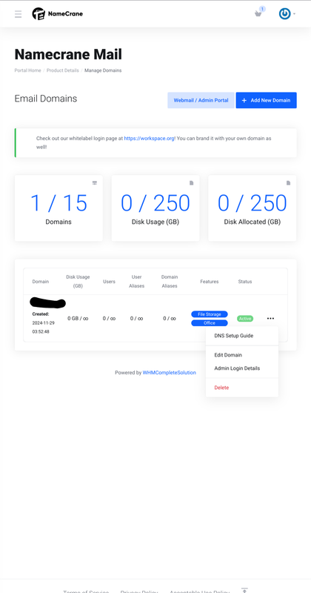Click Add New Domain button
311x593 pixels.
pyautogui.click(x=267, y=100)
